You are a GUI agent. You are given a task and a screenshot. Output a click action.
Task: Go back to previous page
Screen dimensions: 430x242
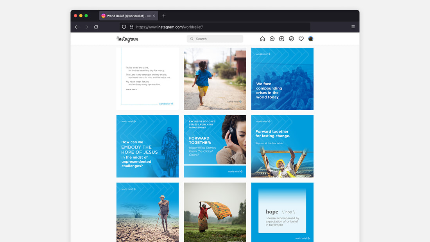point(77,27)
